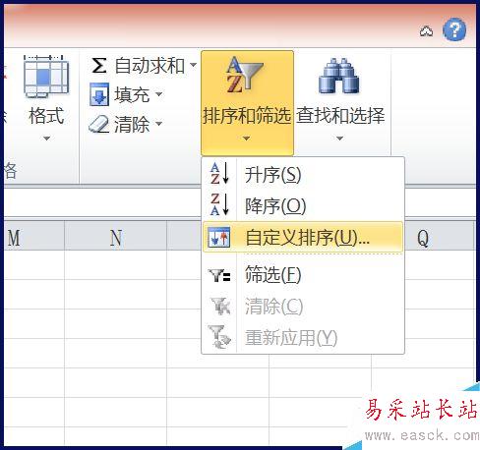The height and width of the screenshot is (450, 480).
Task: Click the Clear (清除) eraser icon
Action: pyautogui.click(x=98, y=124)
